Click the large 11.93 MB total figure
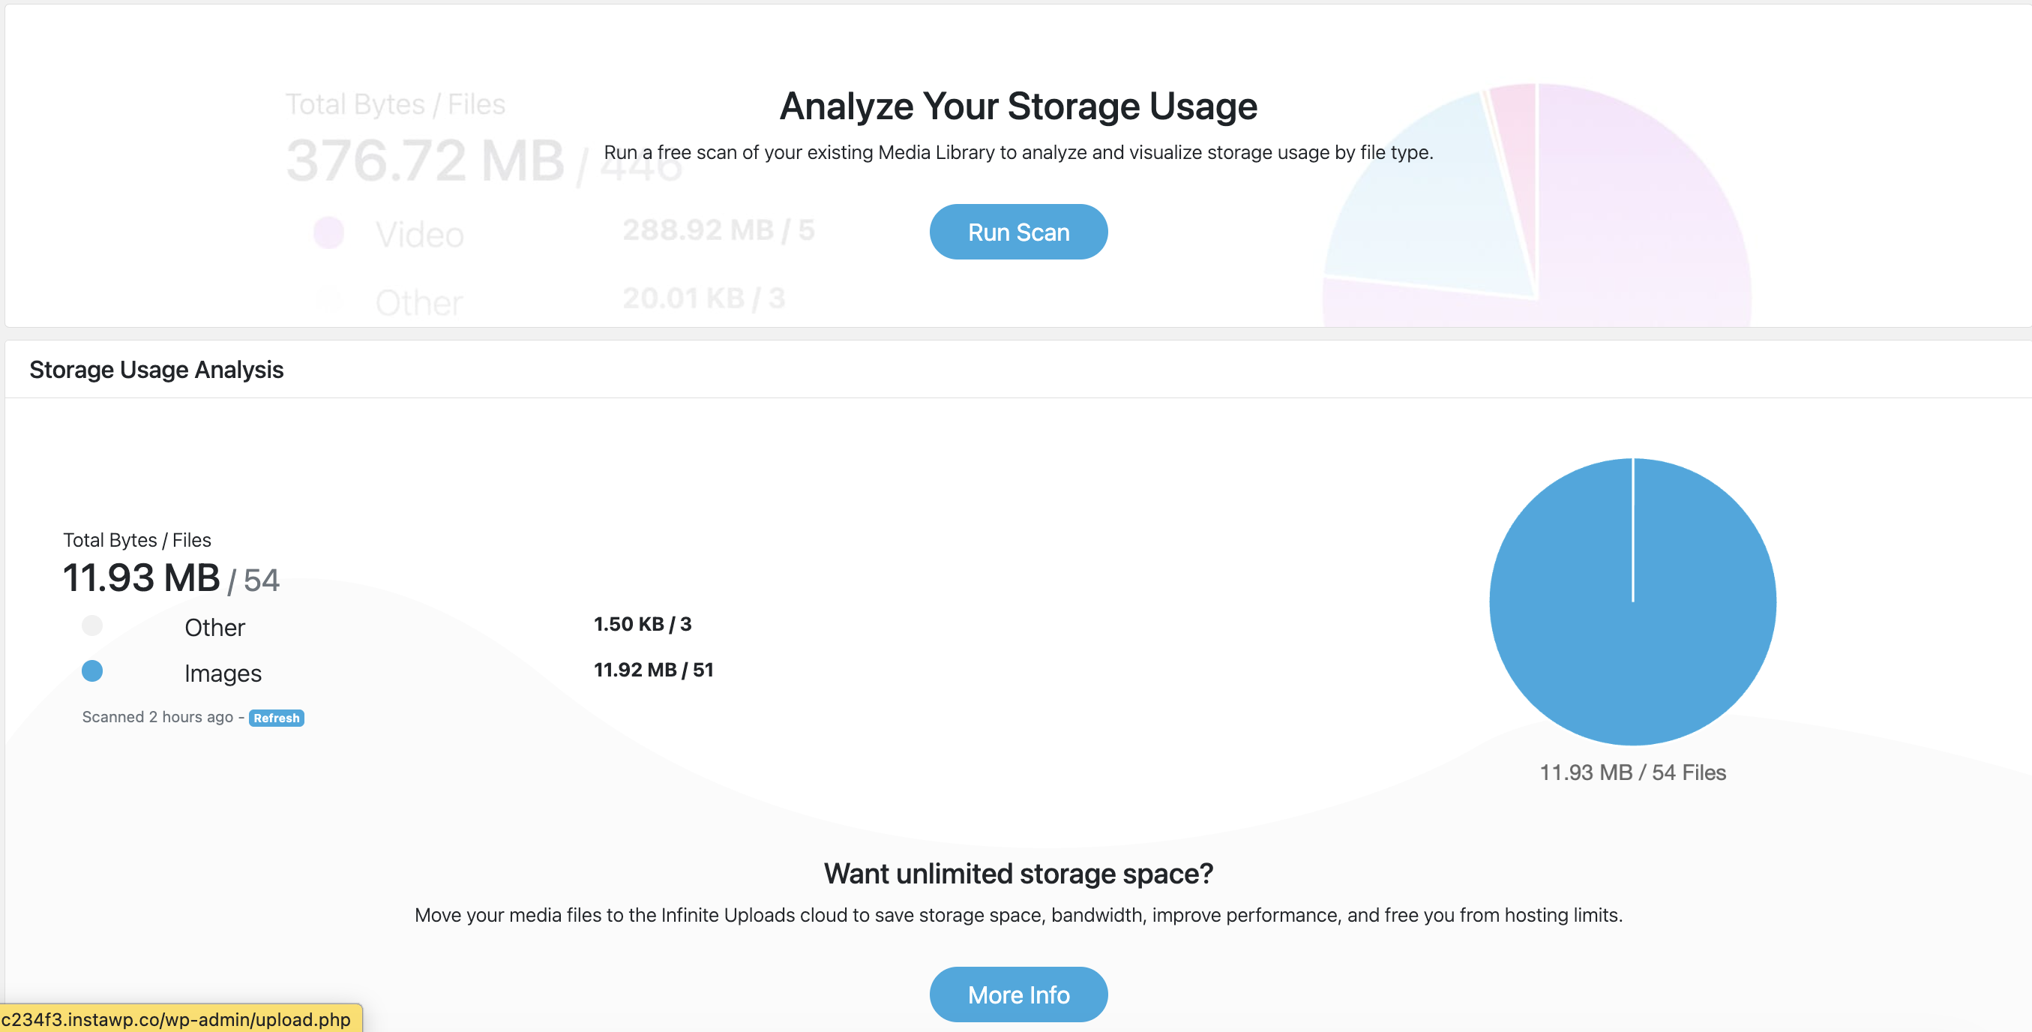The image size is (2032, 1032). [x=141, y=577]
